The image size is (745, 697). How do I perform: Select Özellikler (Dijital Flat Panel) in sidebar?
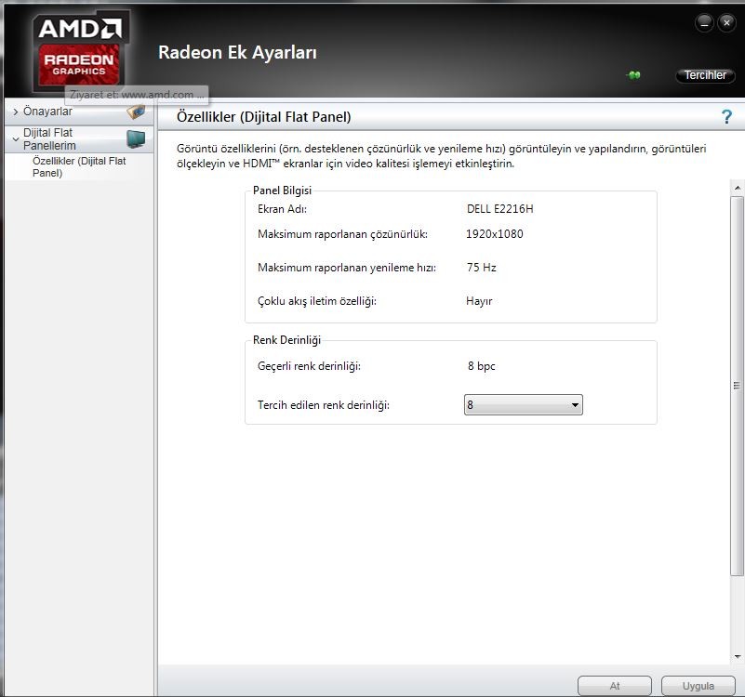[79, 166]
